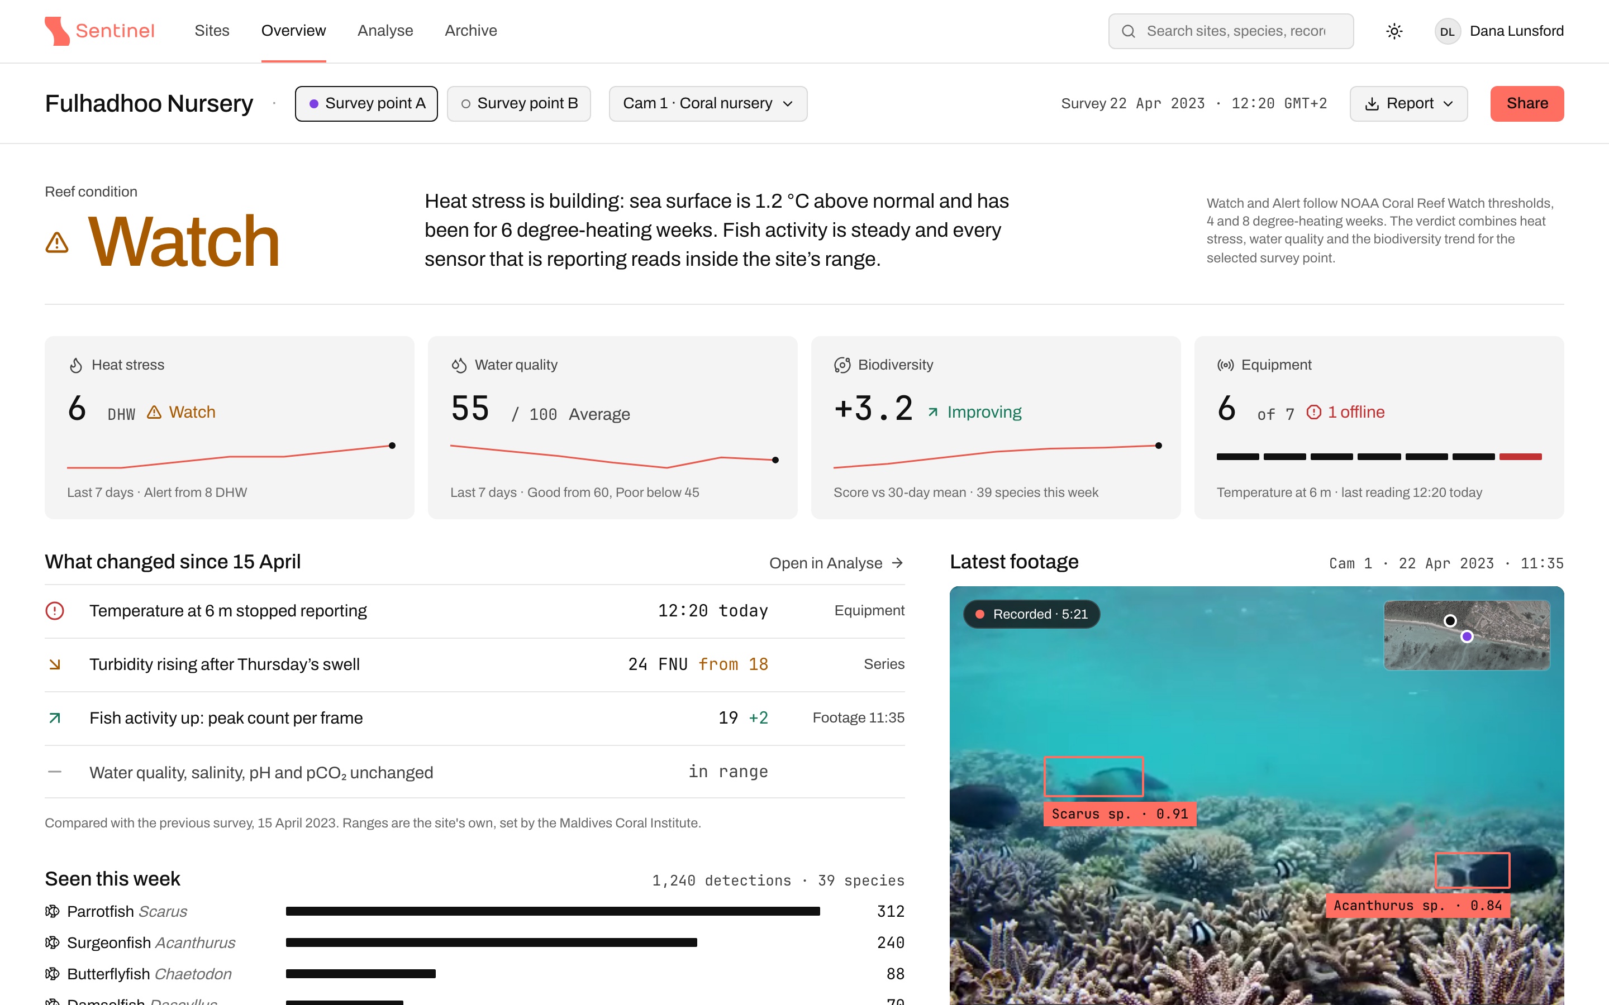Click the Parrotfish detection bar
Viewport: 1609px width, 1005px height.
point(553,911)
